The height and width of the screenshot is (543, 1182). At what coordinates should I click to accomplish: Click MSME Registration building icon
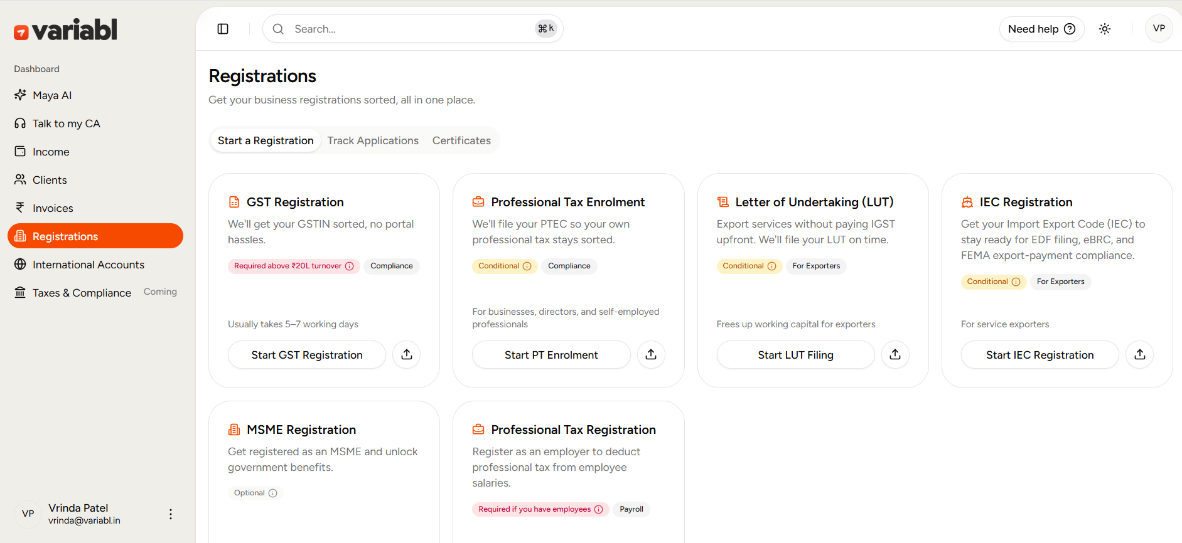pos(234,430)
